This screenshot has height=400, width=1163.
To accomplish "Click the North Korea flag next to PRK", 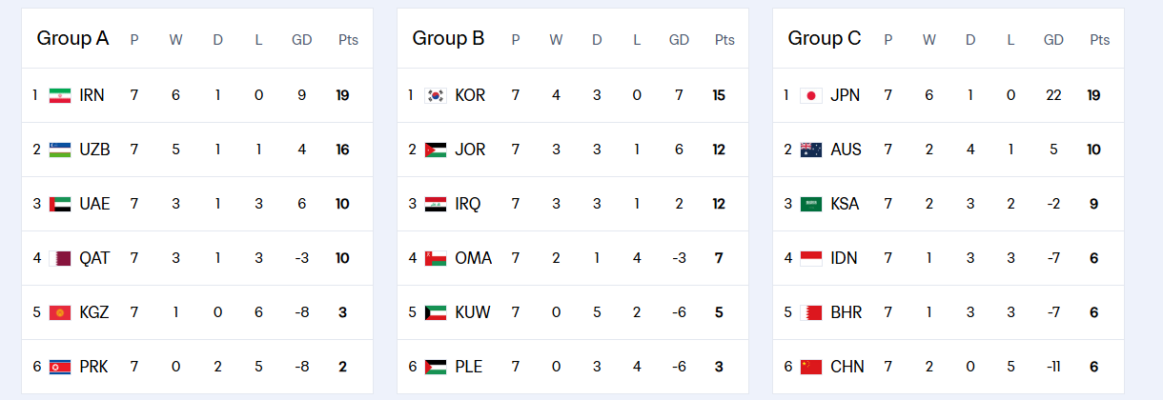I will click(60, 367).
